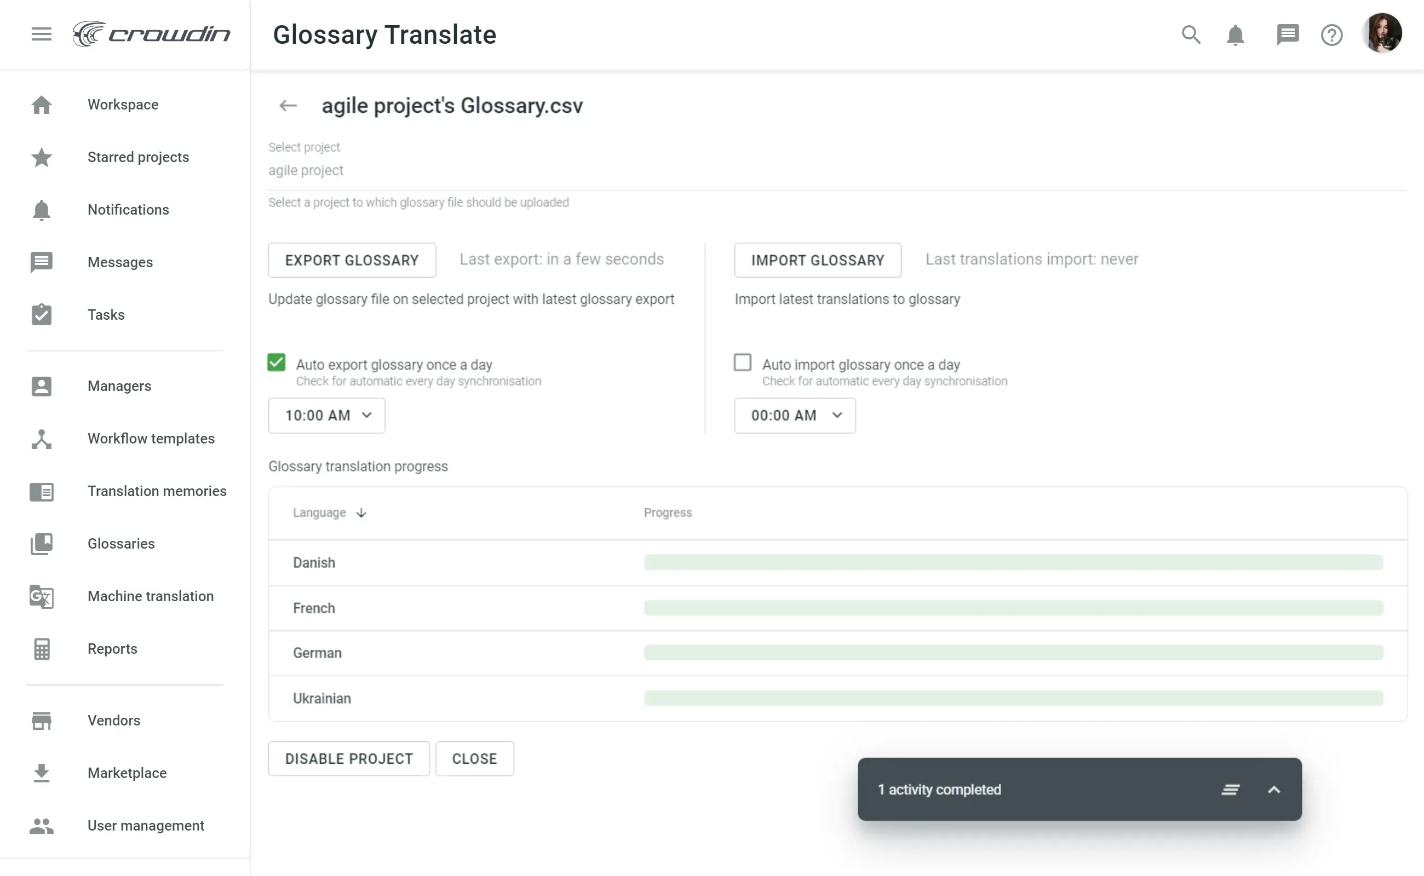Open the search magnifier in the top bar
Viewport: 1424px width, 876px height.
click(x=1191, y=34)
